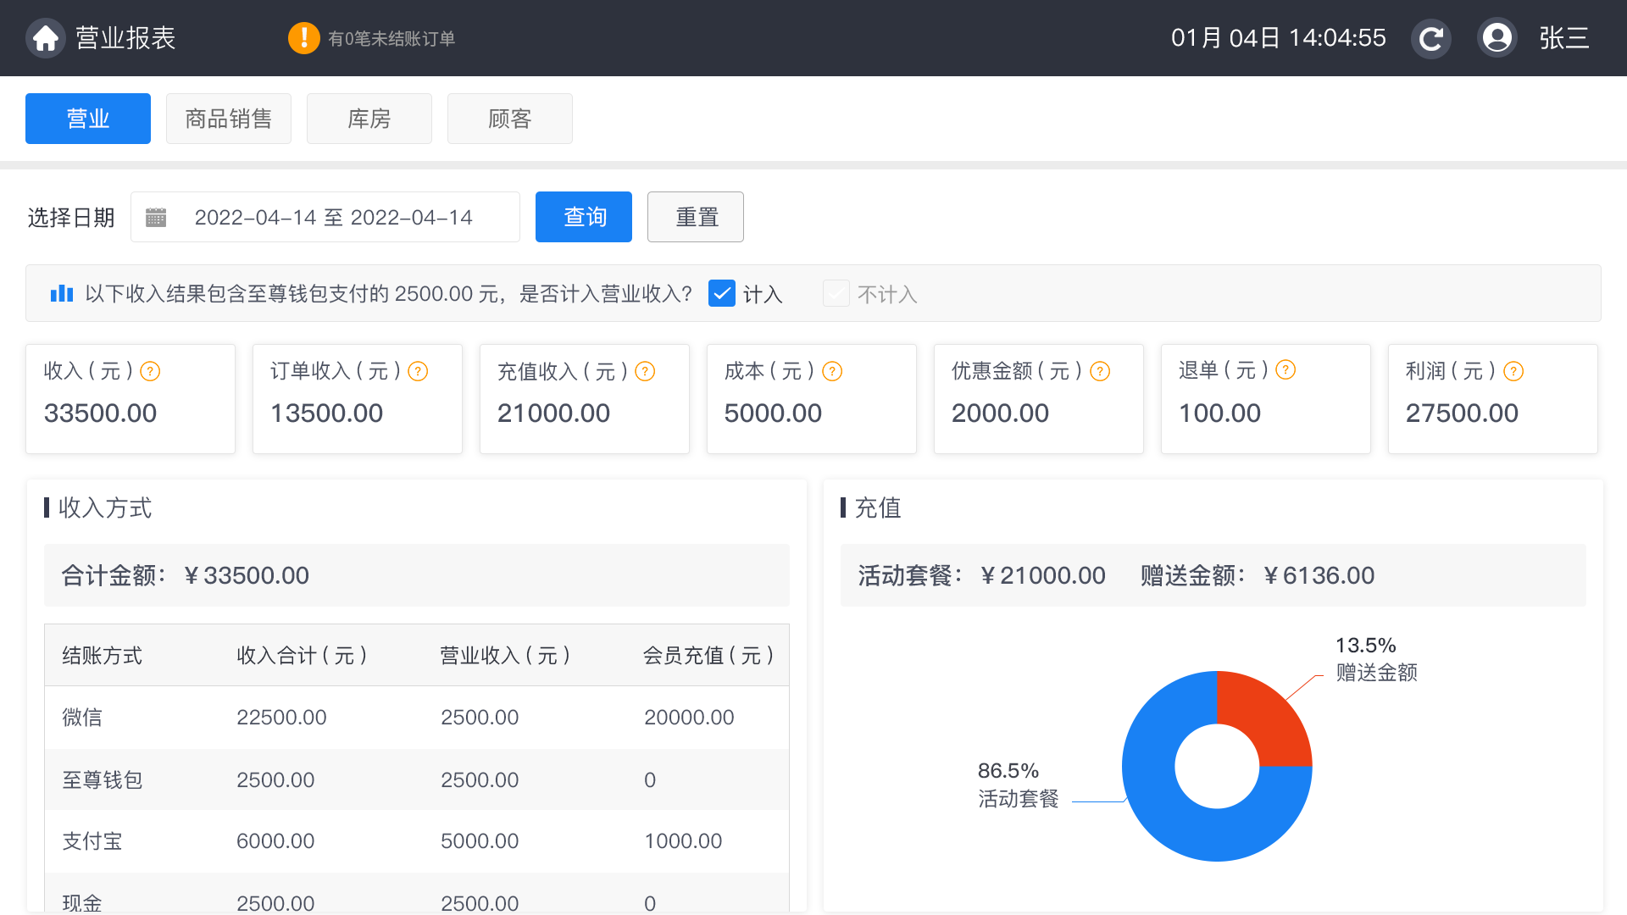Screen dimensions: 1627x915
Task: Switch to the 商品销售 tab
Action: pos(229,119)
